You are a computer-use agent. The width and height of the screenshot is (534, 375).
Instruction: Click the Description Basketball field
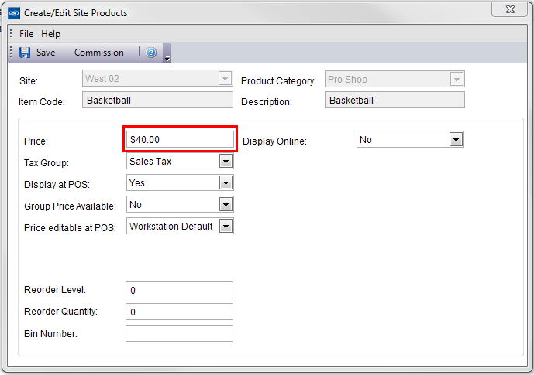[x=394, y=100]
